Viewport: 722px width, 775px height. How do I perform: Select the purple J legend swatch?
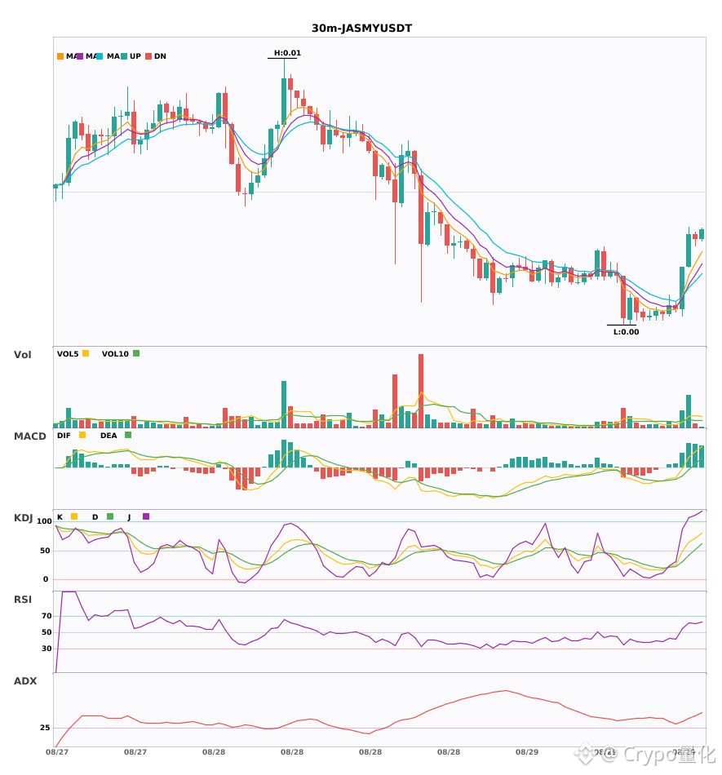point(146,516)
